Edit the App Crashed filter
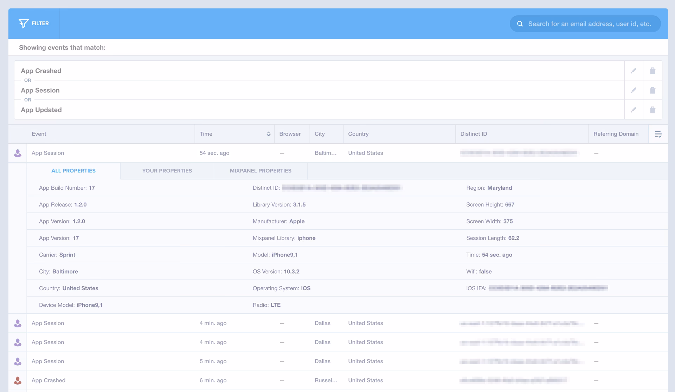Viewport: 675px width, 392px height. [634, 71]
